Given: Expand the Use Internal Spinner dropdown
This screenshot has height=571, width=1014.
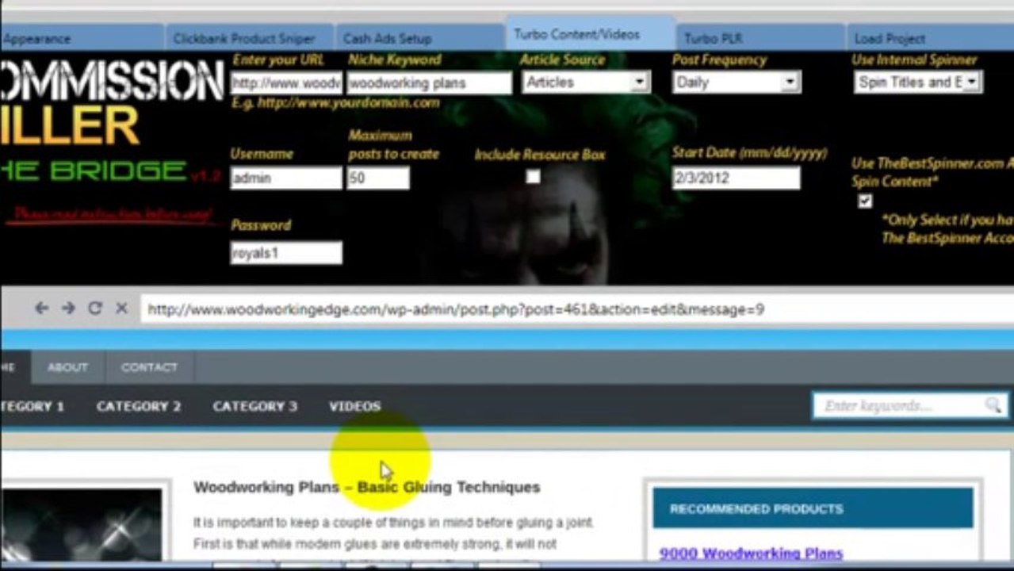Looking at the screenshot, I should pos(918,82).
